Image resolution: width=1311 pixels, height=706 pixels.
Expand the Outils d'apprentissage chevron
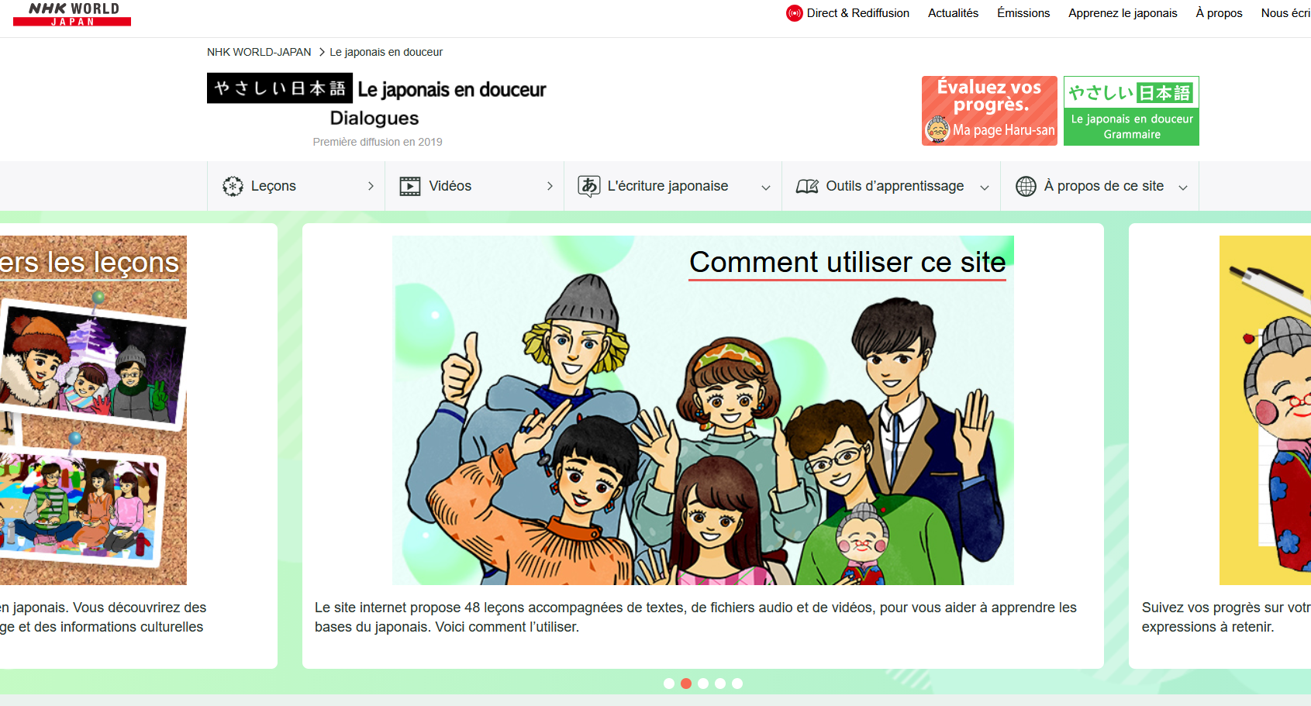point(985,188)
